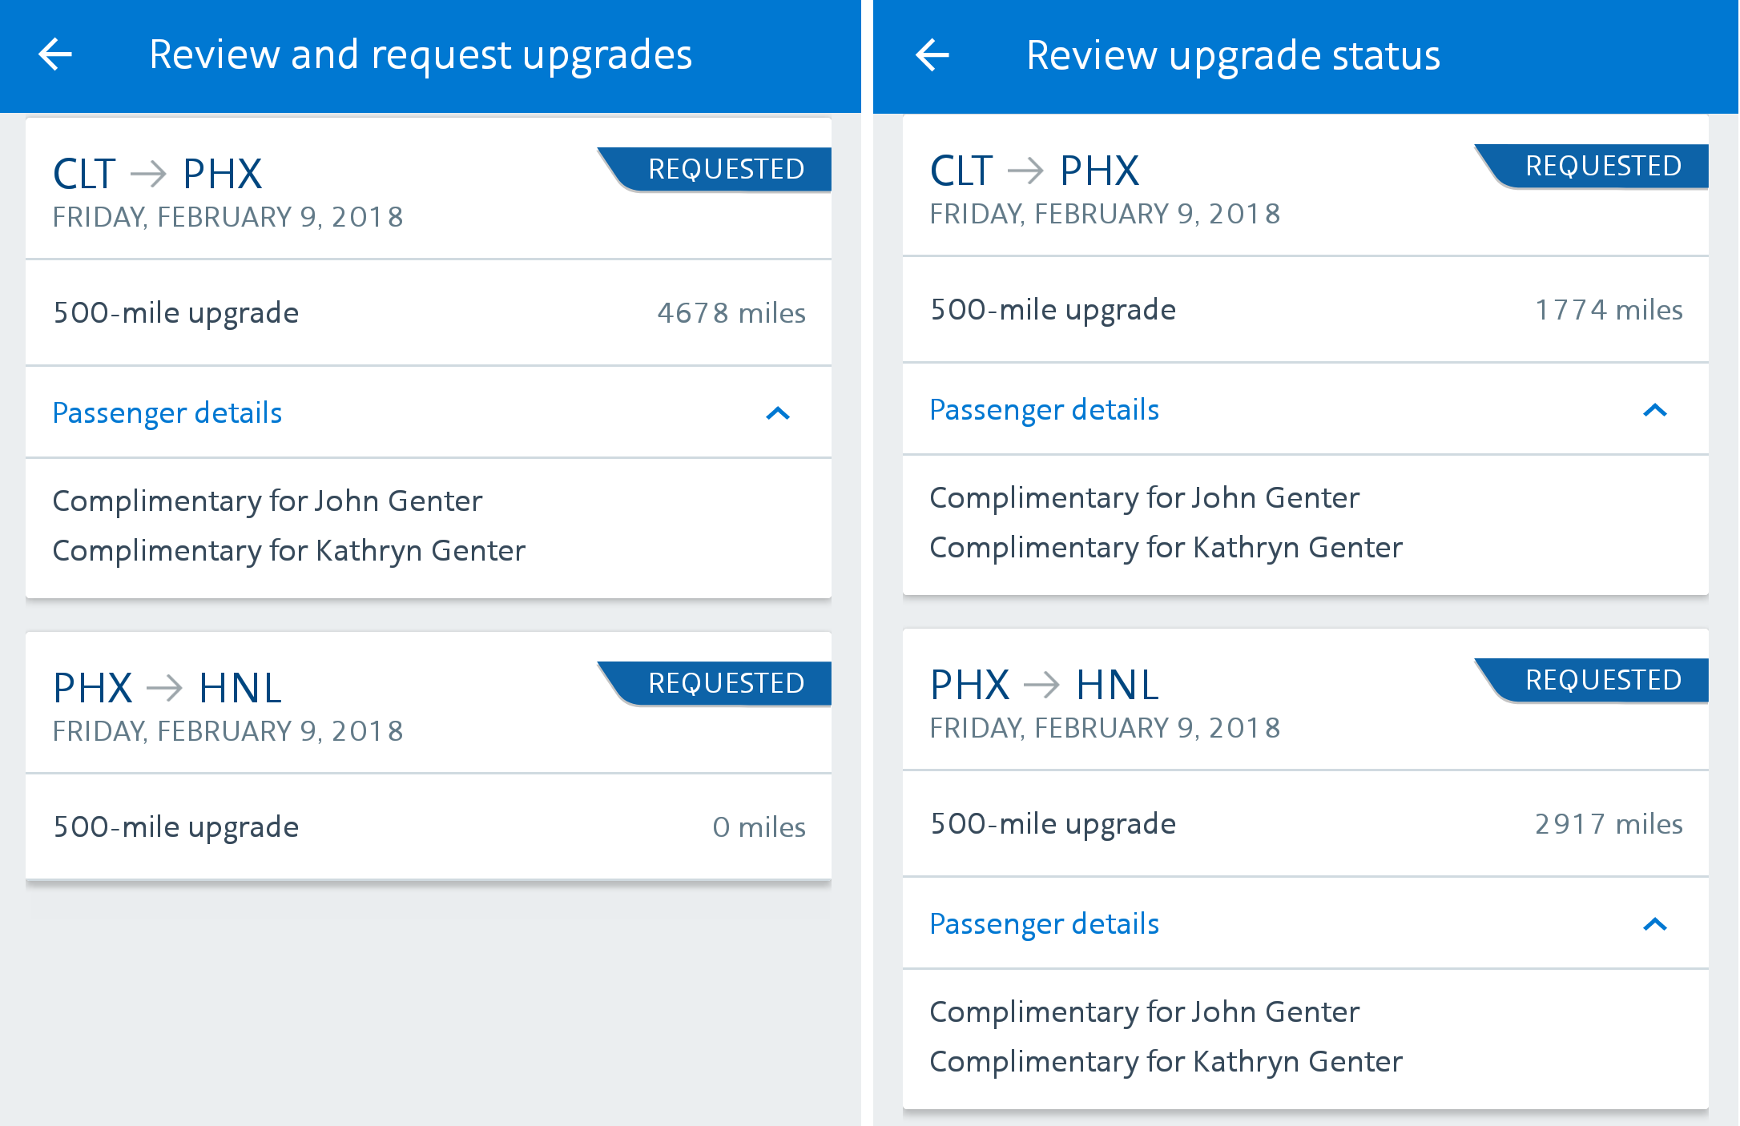This screenshot has height=1126, width=1740.
Task: Select 500-mile upgrade row showing 2917 miles
Action: (1306, 823)
